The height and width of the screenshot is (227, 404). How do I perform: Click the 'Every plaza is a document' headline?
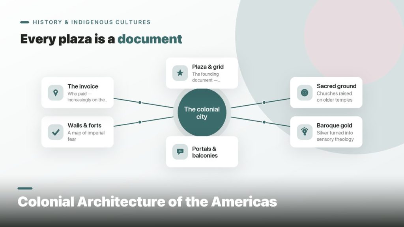[101, 39]
